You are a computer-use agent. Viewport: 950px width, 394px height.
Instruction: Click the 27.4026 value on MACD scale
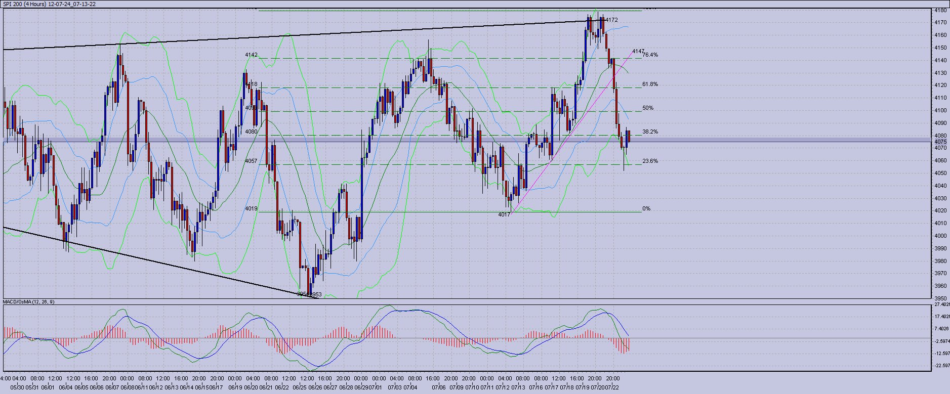click(x=942, y=304)
